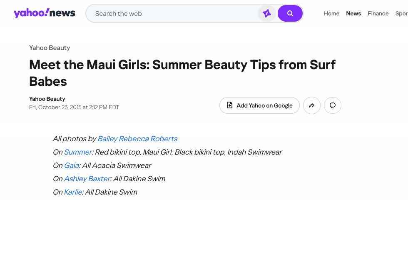Follow the Karlie link

pos(73,192)
